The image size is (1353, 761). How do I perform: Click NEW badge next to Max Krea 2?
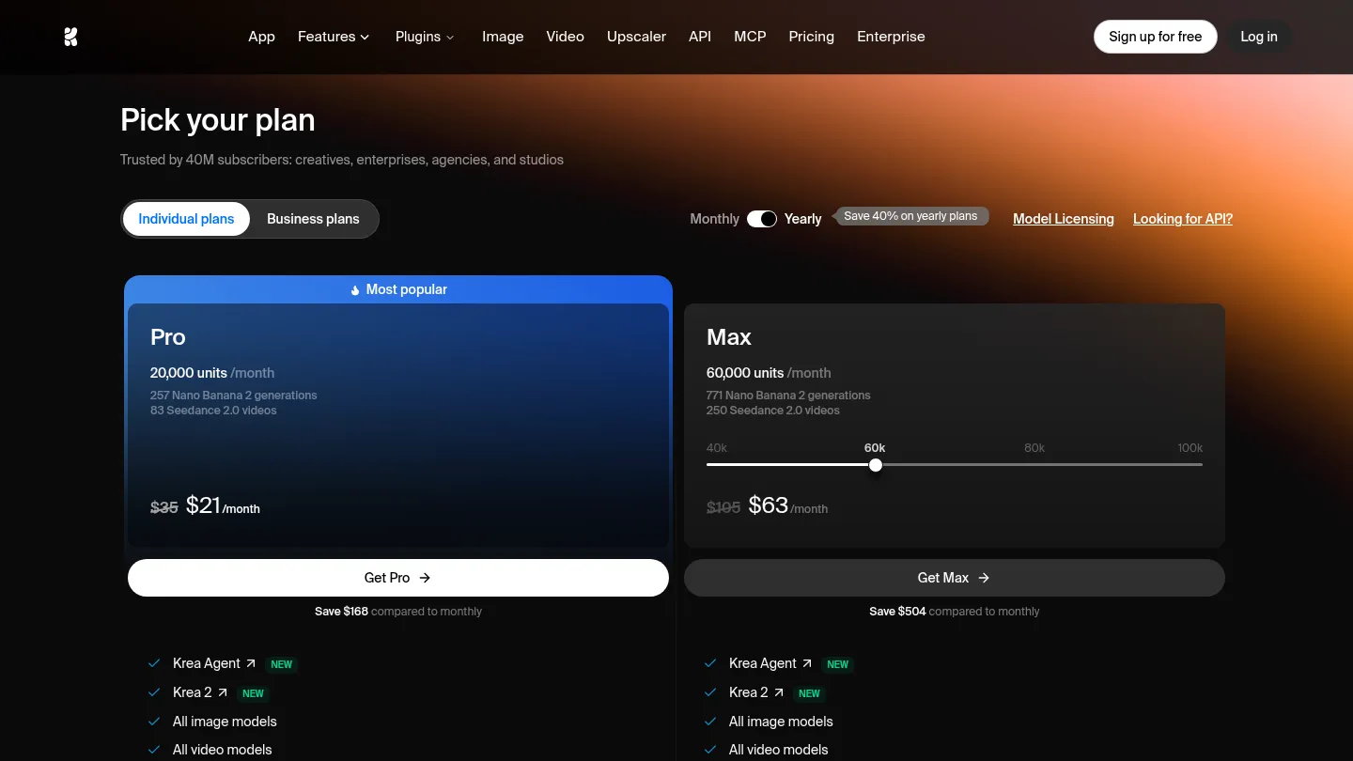coord(809,693)
